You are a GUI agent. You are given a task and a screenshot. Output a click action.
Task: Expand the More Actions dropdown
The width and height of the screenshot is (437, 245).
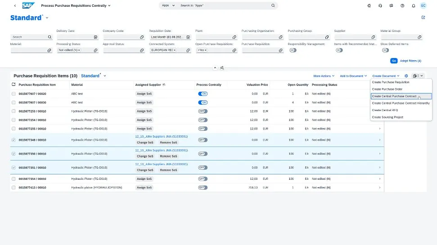[x=324, y=76]
